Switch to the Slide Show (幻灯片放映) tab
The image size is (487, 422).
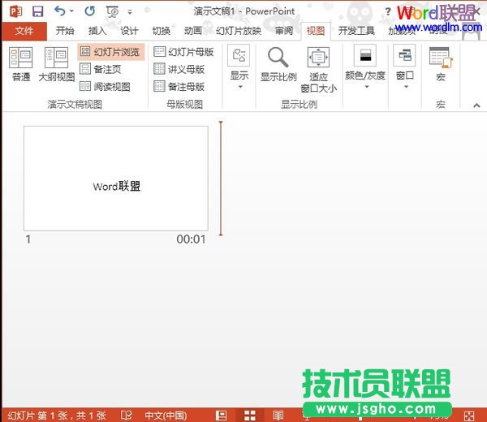coord(239,31)
